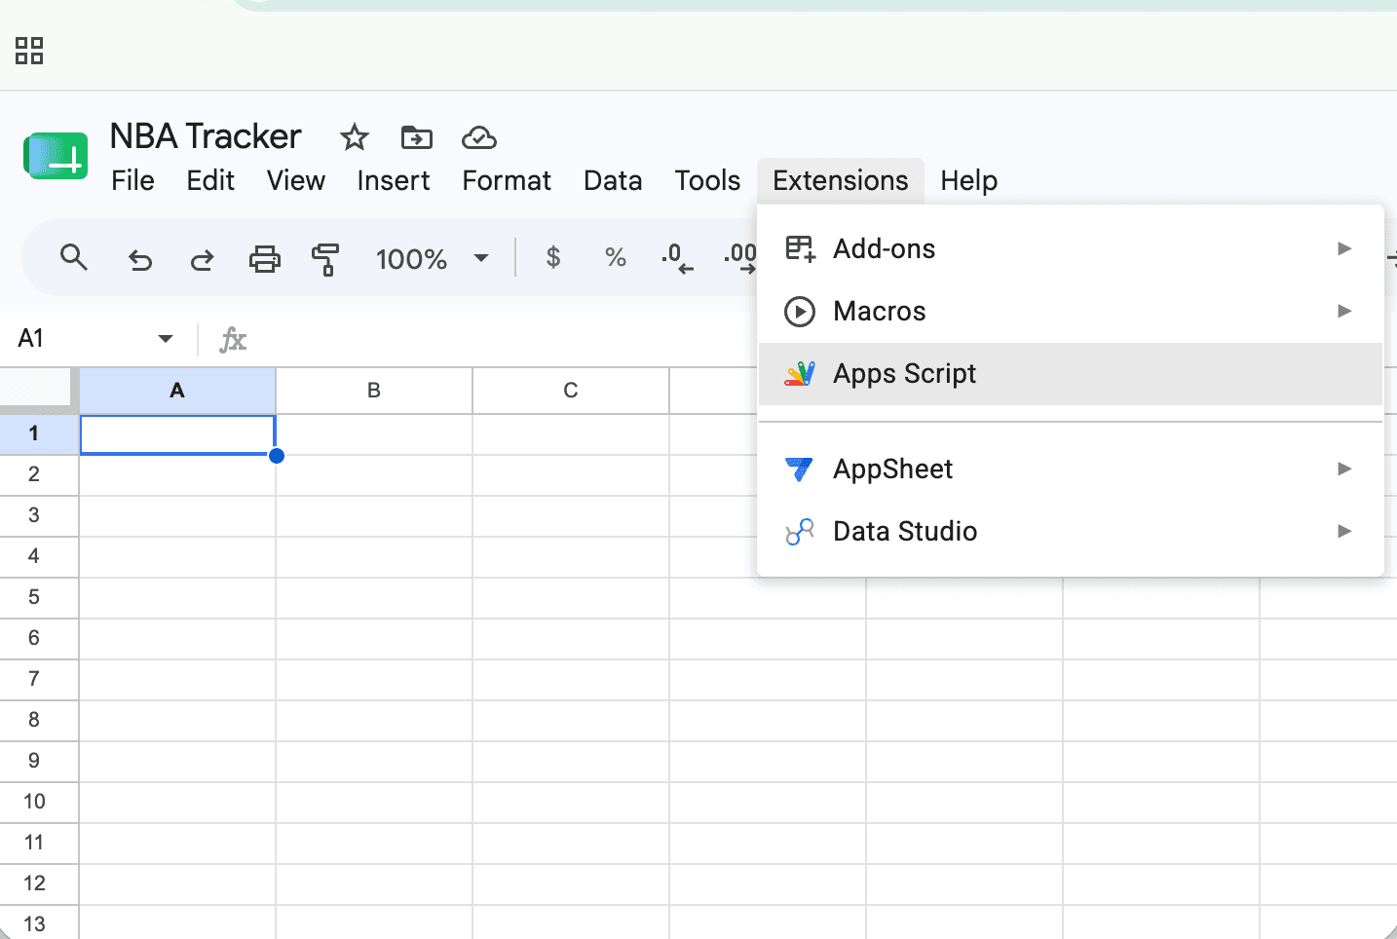Open the apps grid icon
1397x939 pixels.
(x=29, y=51)
